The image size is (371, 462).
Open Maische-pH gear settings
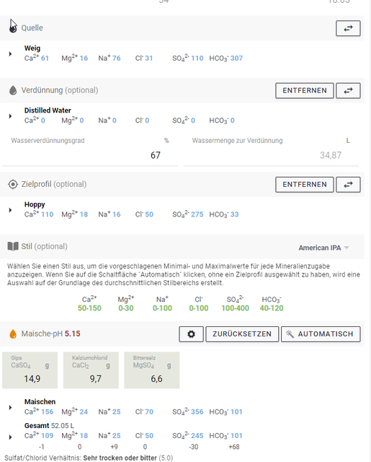point(191,334)
